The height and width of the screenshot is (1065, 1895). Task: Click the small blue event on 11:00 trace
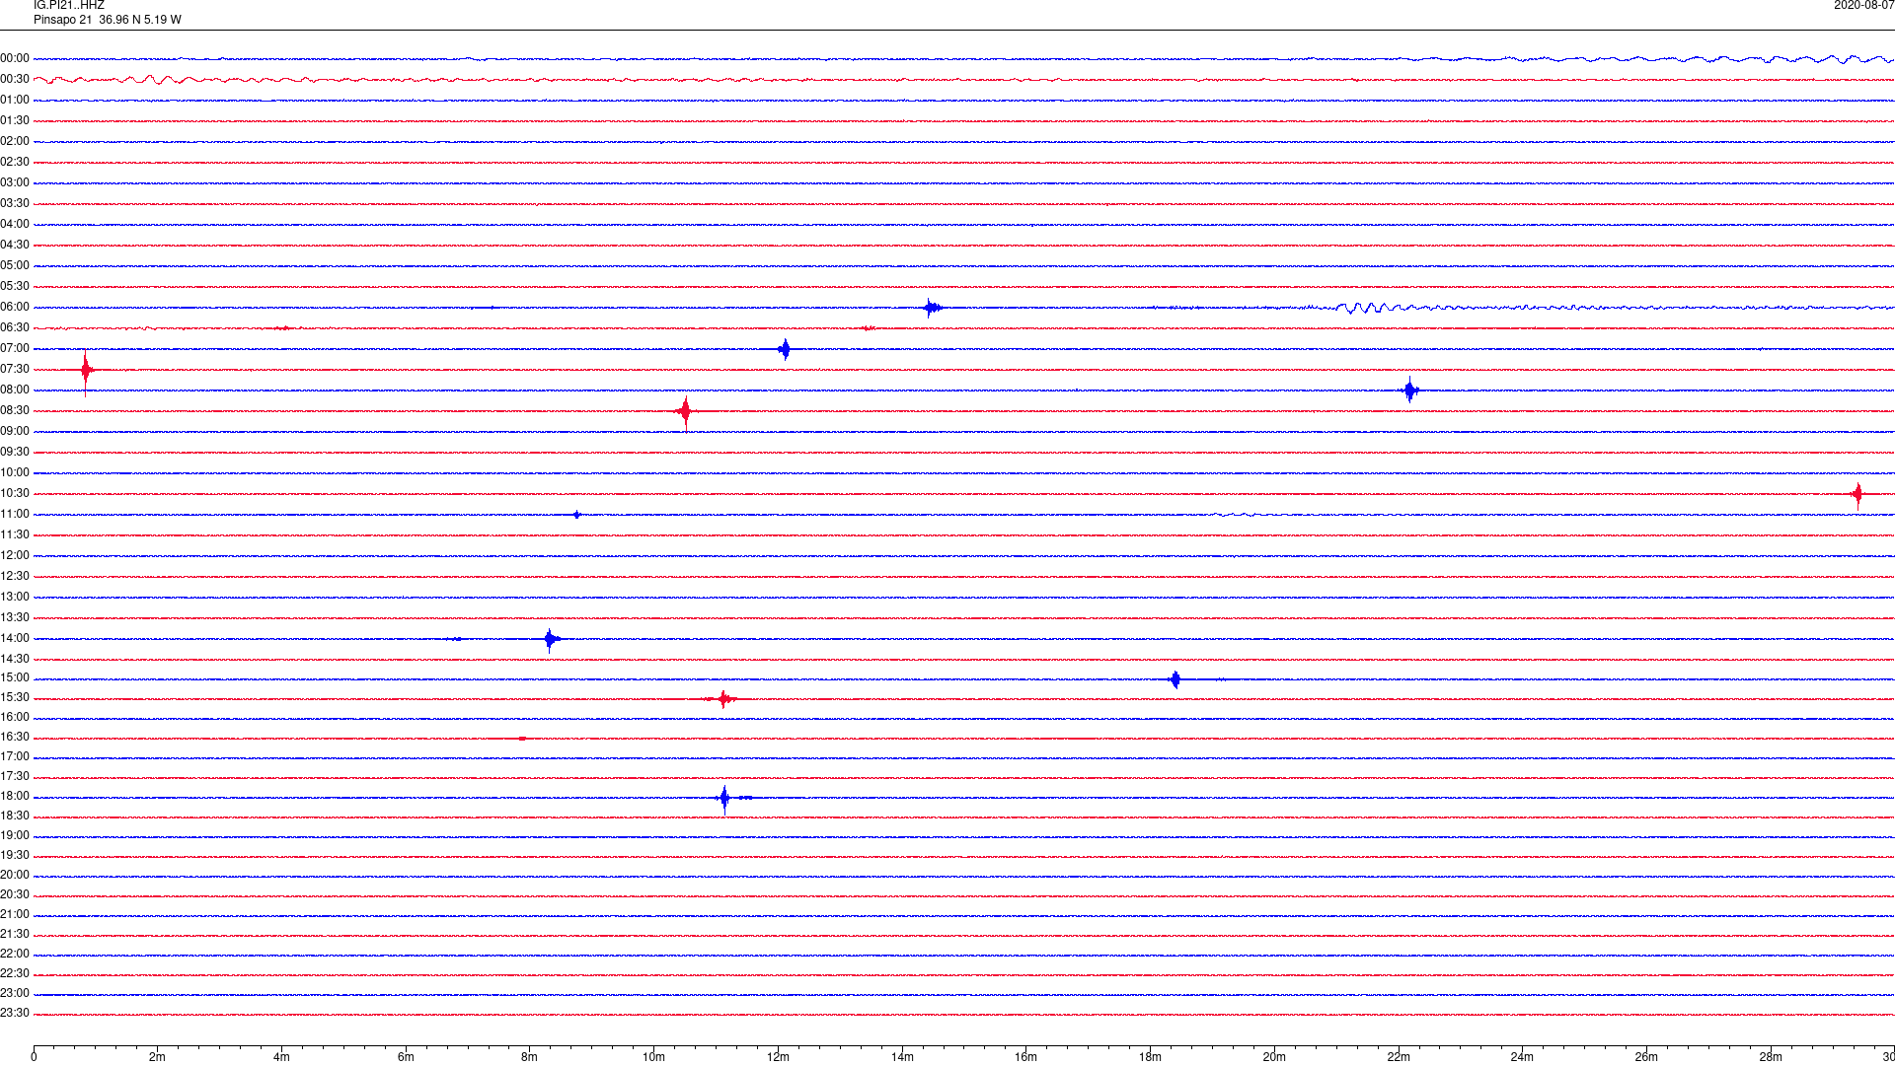(576, 515)
